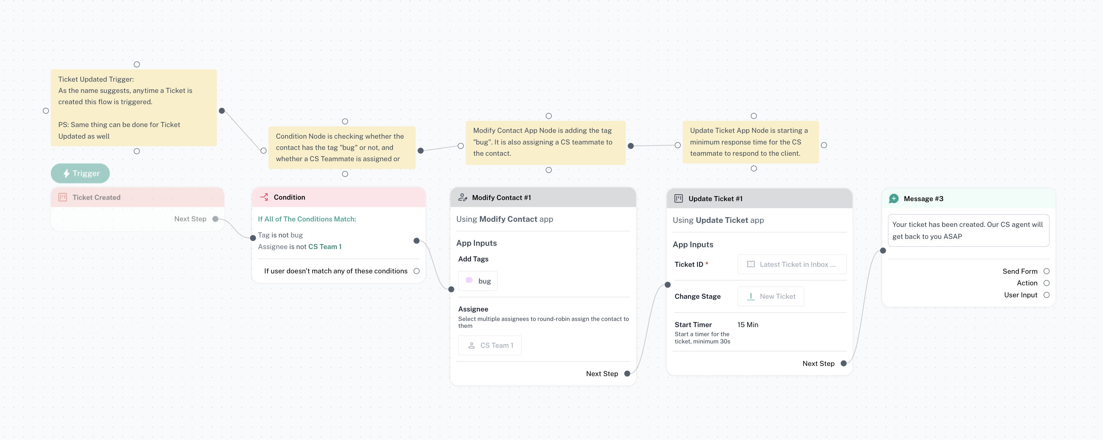Screen dimensions: 1103x440
Task: Click the Trigger button
Action: [81, 173]
